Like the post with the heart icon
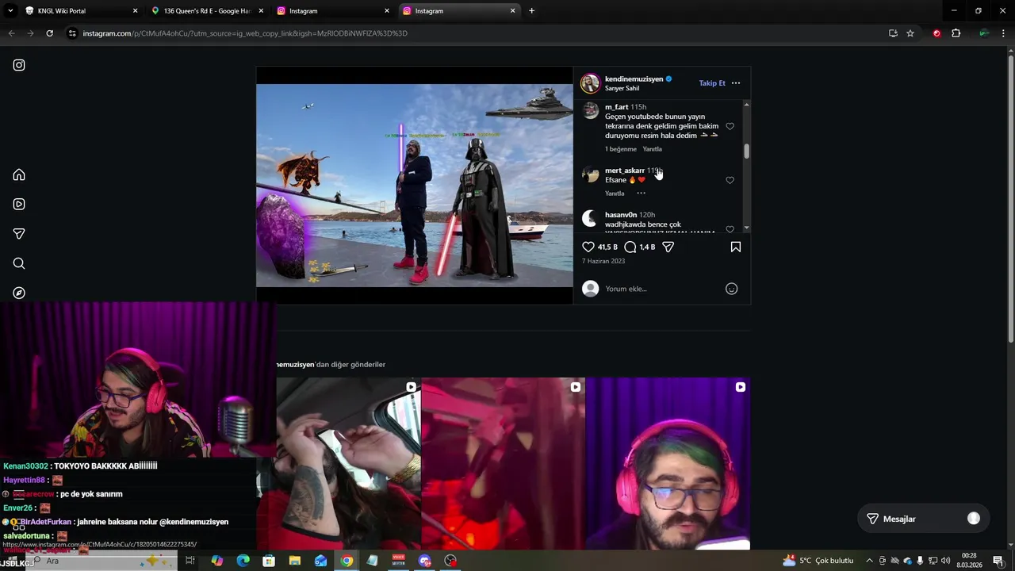 pyautogui.click(x=588, y=247)
